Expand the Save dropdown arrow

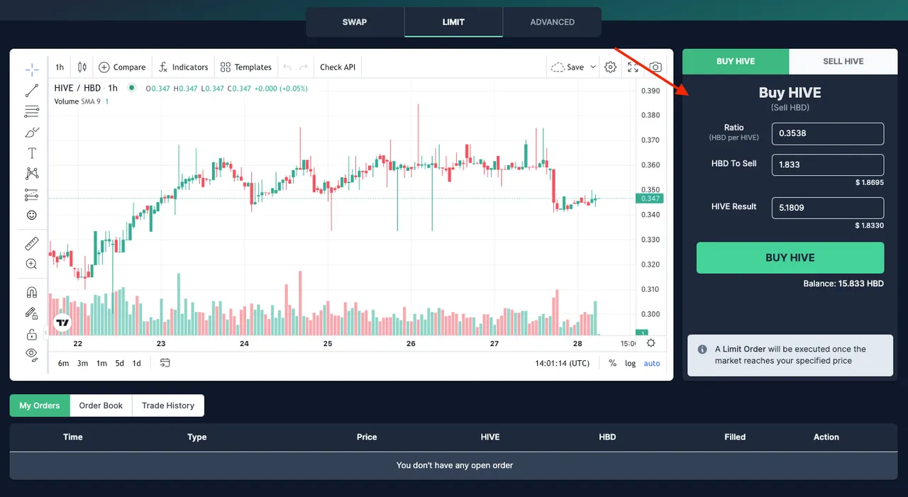tap(593, 67)
